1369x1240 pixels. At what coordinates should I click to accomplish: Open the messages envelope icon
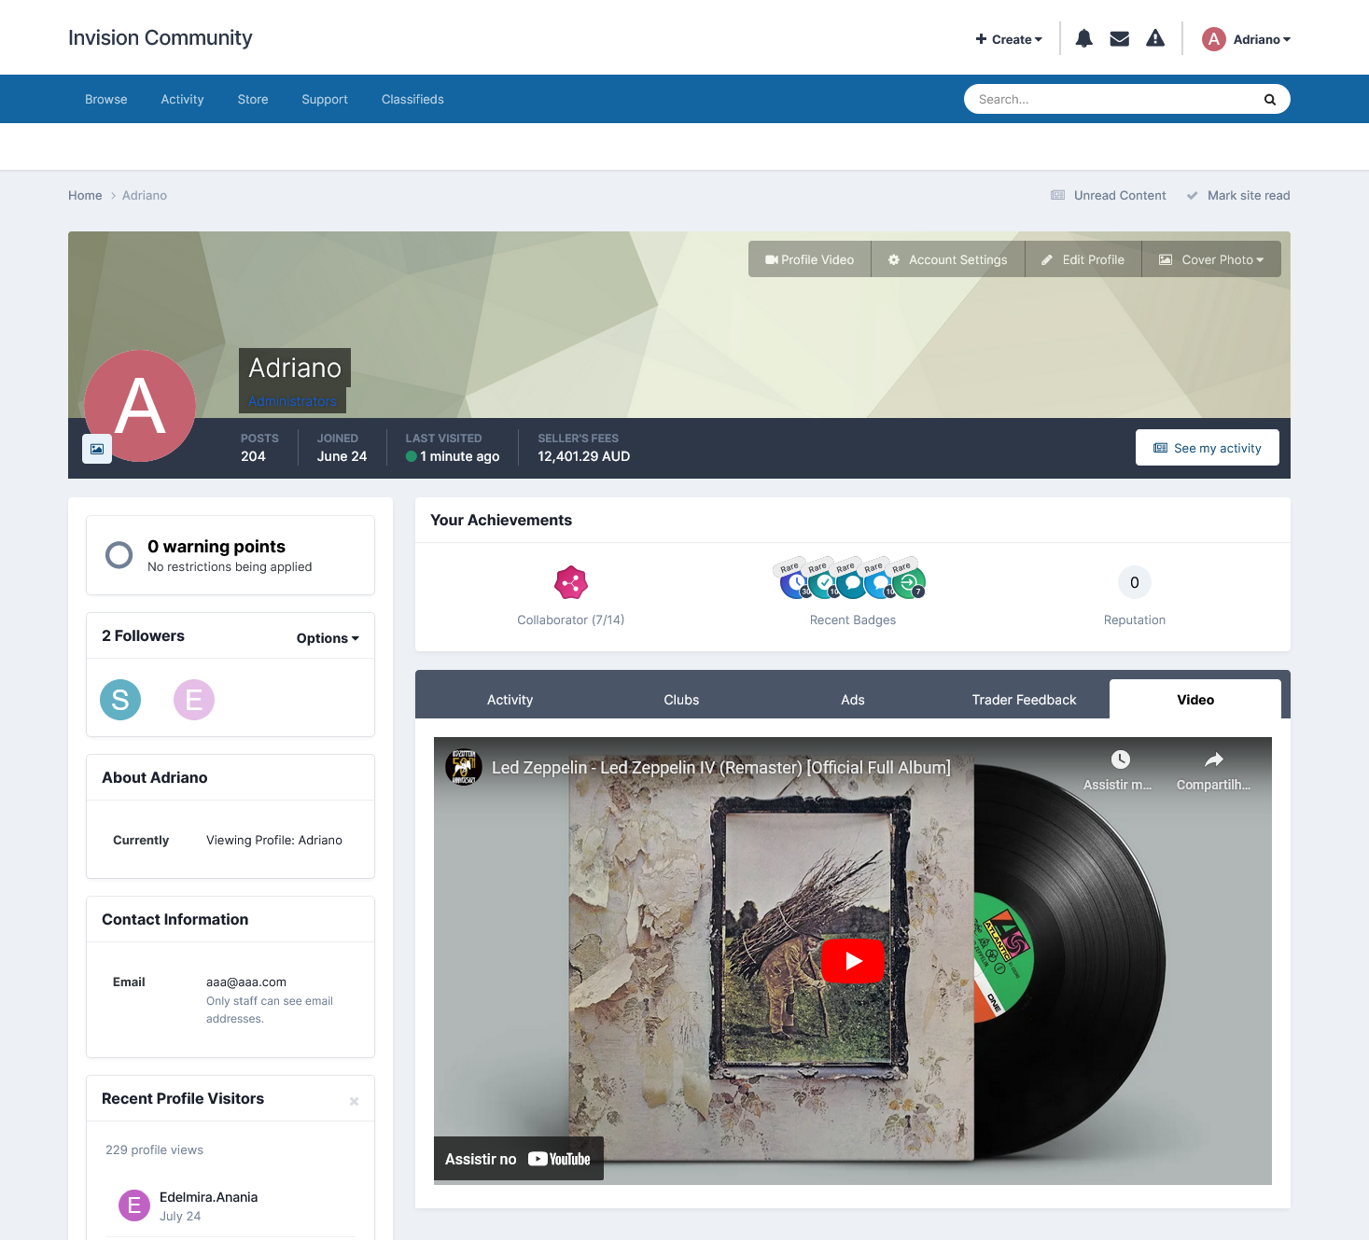tap(1119, 39)
